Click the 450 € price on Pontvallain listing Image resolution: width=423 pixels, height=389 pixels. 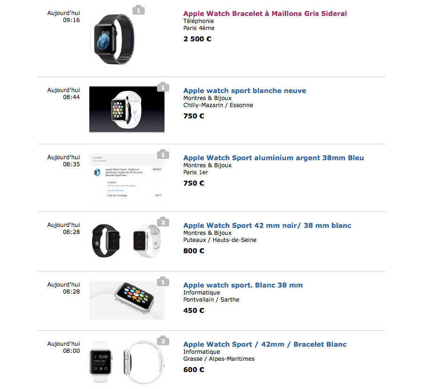pos(194,310)
